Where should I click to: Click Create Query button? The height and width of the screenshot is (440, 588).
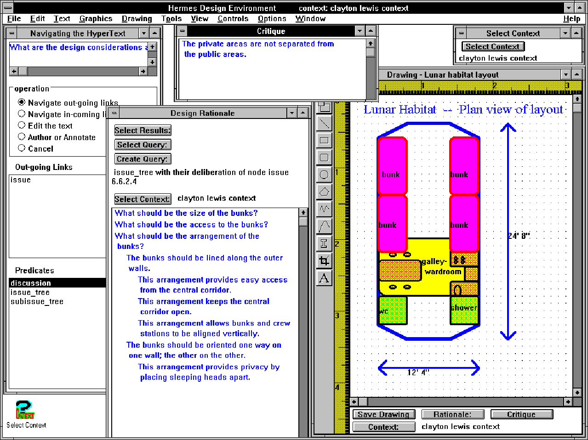(x=143, y=159)
